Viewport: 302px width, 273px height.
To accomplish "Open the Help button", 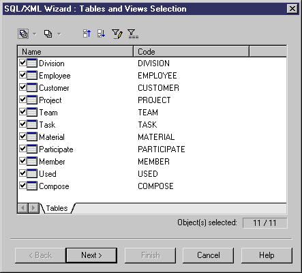I will point(267,255).
